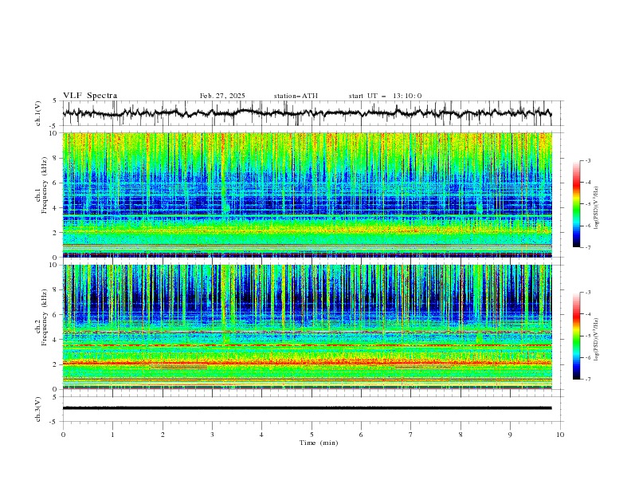Click the ch.1 PSD color bar
This screenshot has width=631, height=488.
576,203
